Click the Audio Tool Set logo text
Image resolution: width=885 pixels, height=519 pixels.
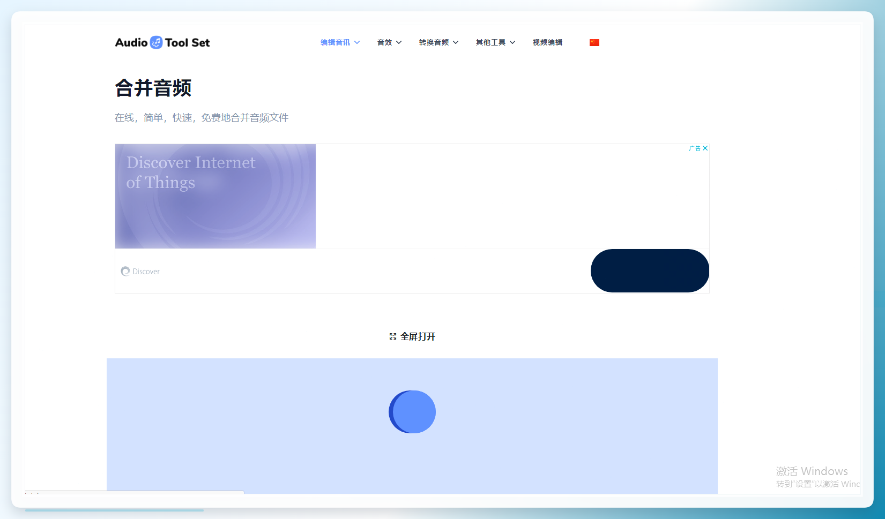pos(162,42)
